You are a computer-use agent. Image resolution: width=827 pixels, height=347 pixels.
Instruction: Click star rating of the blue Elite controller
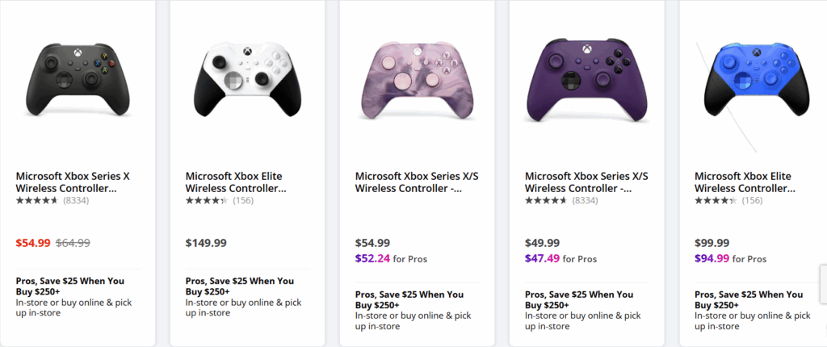[715, 200]
